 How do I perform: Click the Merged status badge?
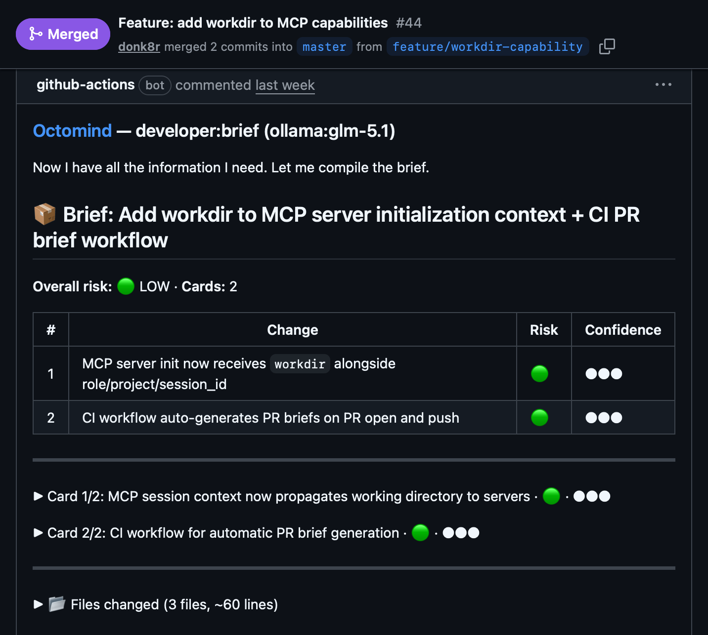click(x=63, y=34)
